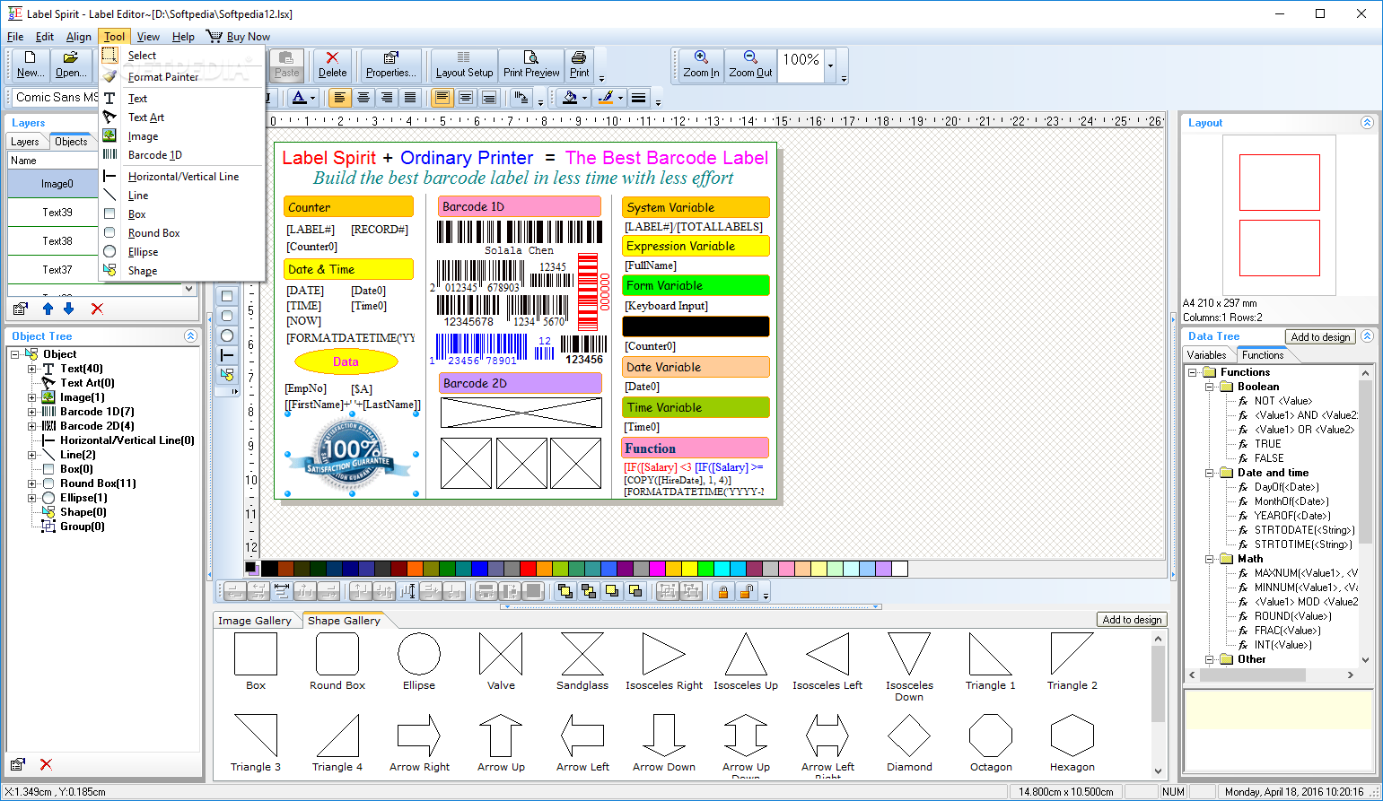
Task: Expand the Text(40) node in the Object Tree
Action: (32, 369)
